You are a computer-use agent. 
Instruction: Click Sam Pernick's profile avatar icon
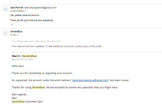[5, 9]
